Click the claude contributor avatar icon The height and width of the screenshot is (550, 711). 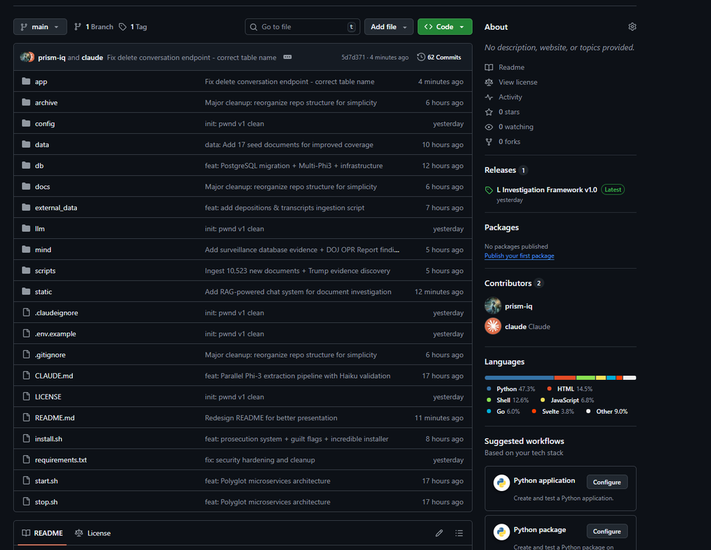click(493, 326)
